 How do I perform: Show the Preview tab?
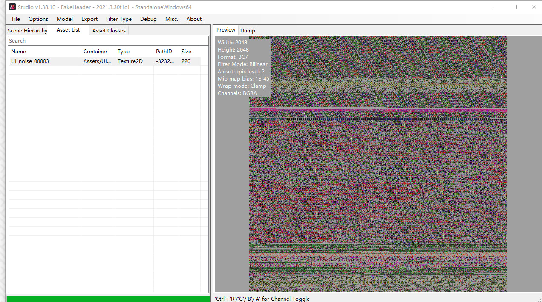click(x=225, y=30)
